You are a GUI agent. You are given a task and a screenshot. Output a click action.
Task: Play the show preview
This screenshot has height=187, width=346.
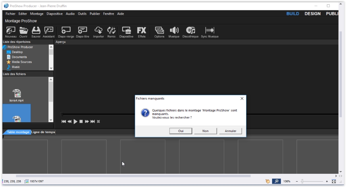[x=75, y=121]
